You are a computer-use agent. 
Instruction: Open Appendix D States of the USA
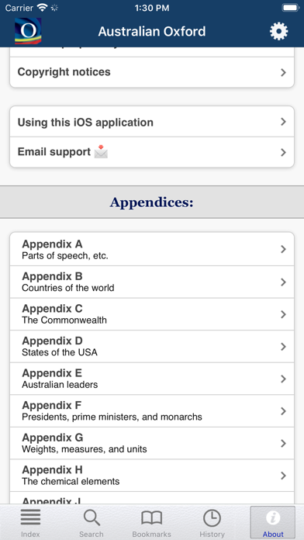(x=152, y=347)
